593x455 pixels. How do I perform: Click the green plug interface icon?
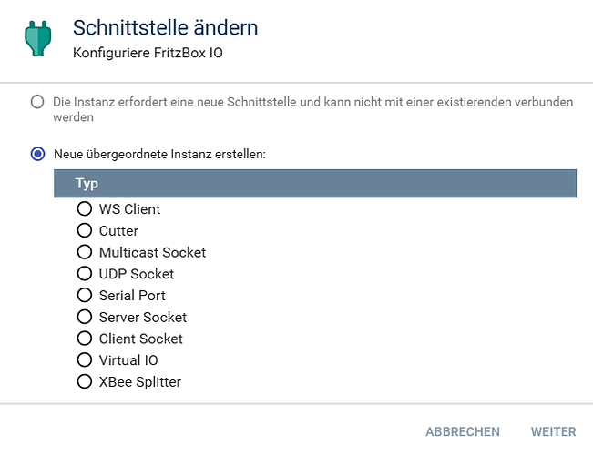coord(37,38)
